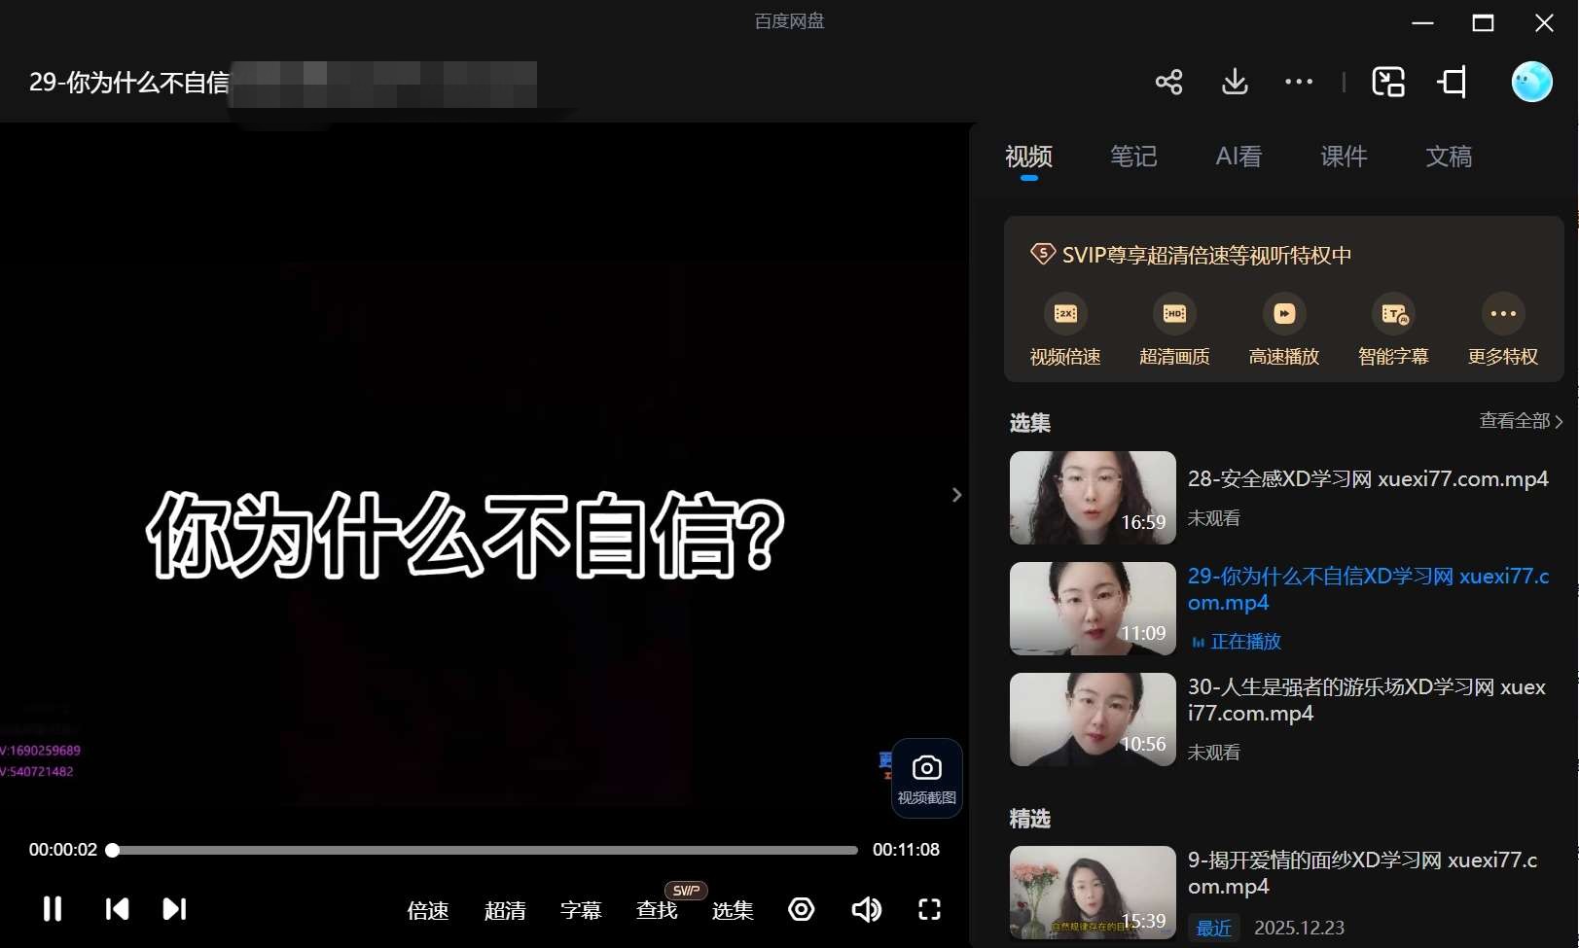Switch to the AI看 tab
The image size is (1579, 948).
(x=1238, y=157)
